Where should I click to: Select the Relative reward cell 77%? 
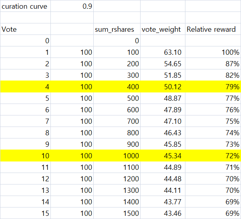click(x=213, y=98)
